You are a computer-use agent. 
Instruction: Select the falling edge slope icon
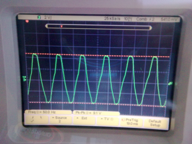coord(41,118)
